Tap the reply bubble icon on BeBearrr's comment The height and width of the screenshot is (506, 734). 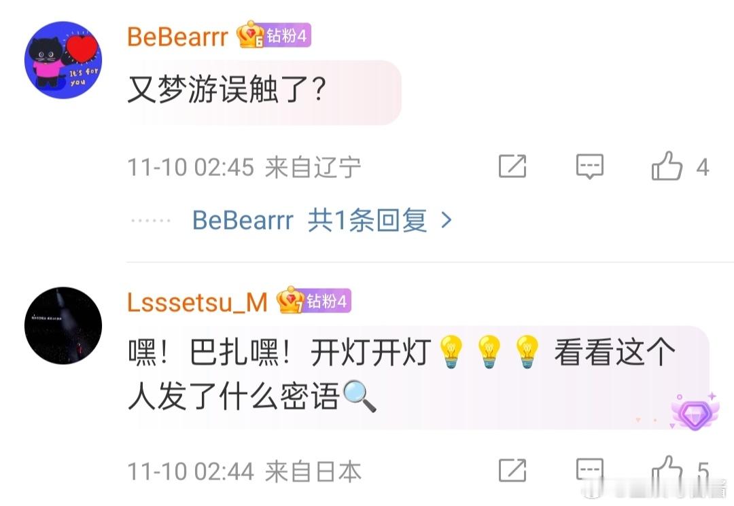[590, 166]
